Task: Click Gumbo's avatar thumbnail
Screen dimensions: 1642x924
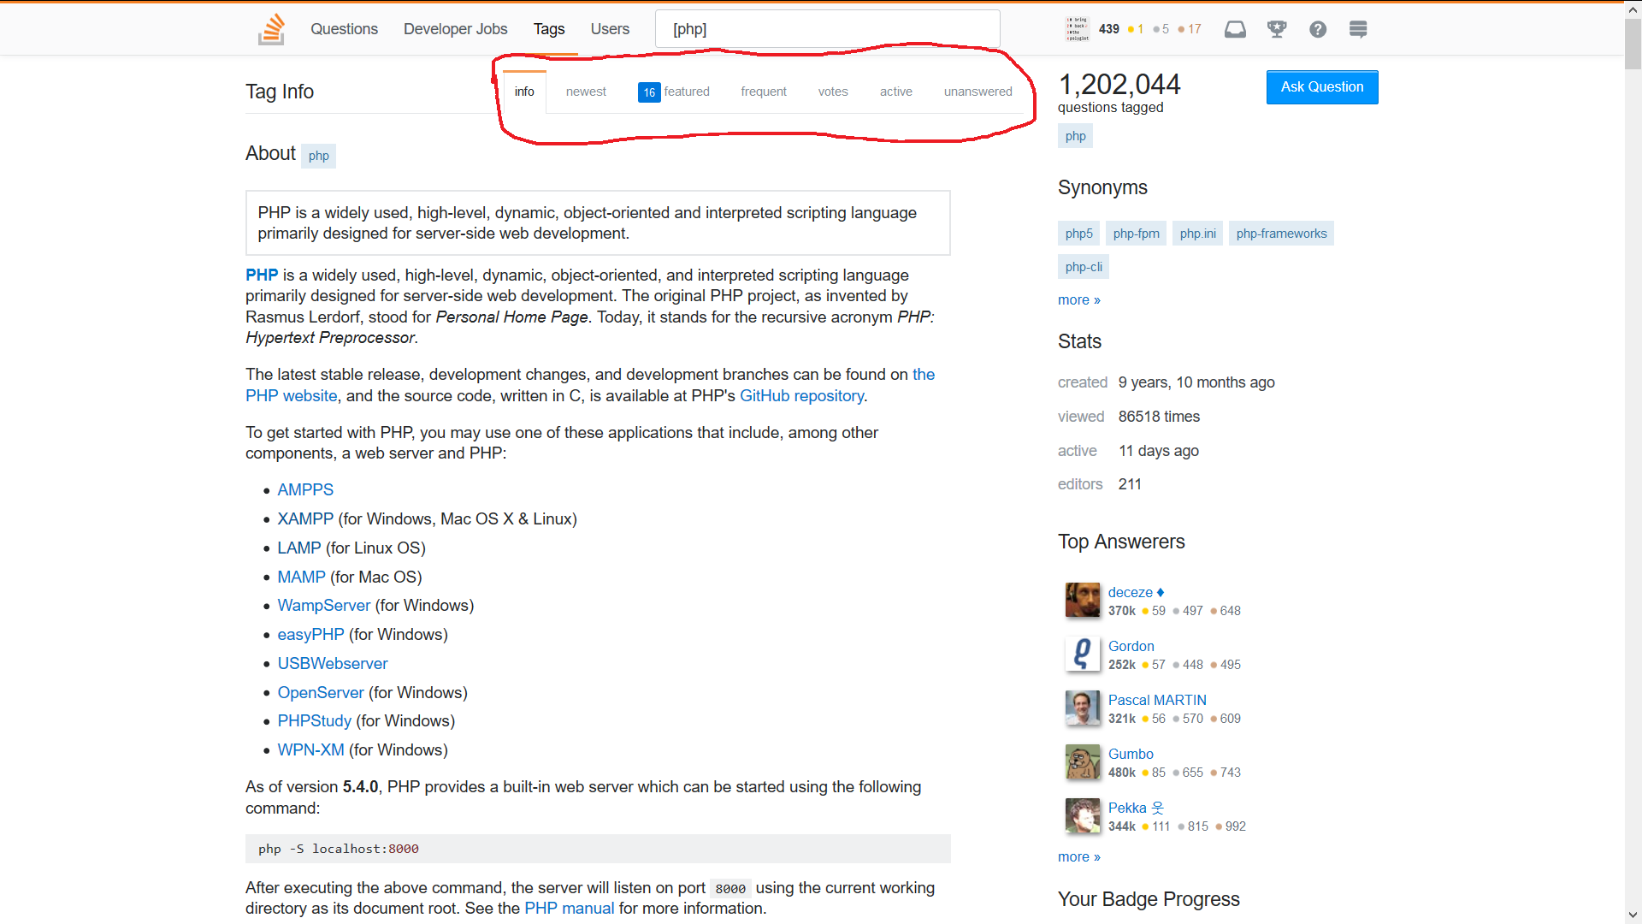Action: point(1083,762)
